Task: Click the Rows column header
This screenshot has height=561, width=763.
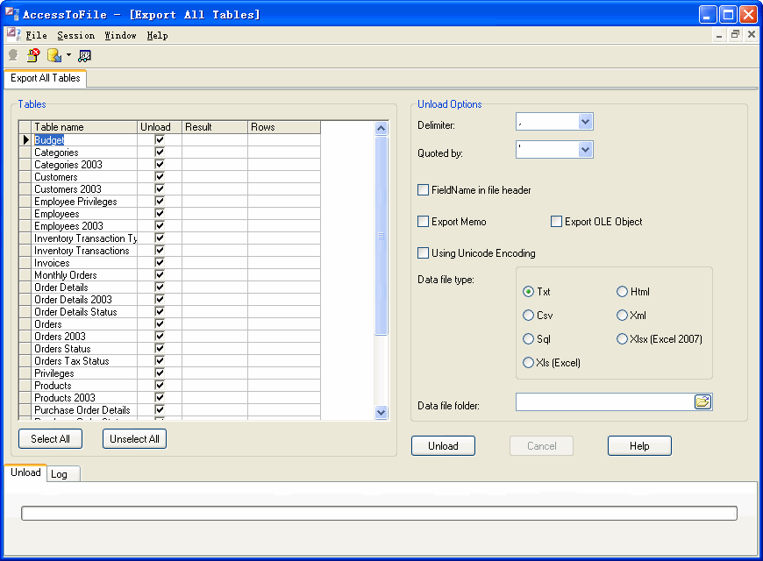Action: point(284,127)
